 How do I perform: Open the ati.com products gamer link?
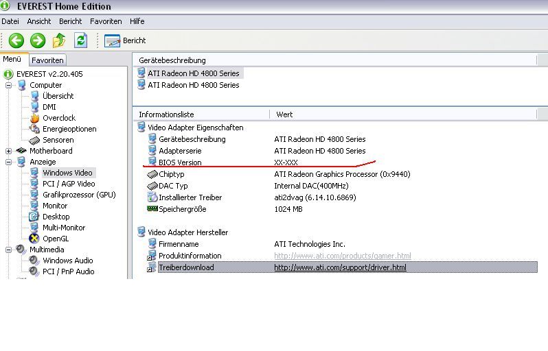(343, 256)
